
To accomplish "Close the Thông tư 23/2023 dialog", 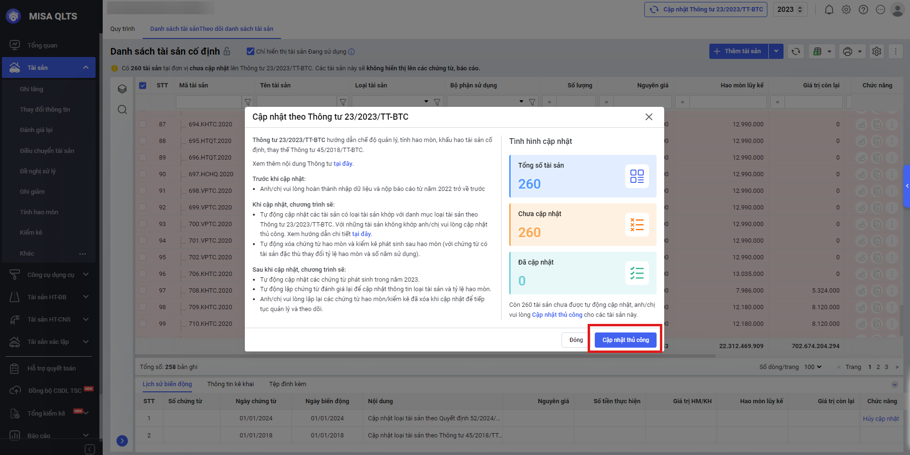I will coord(649,117).
